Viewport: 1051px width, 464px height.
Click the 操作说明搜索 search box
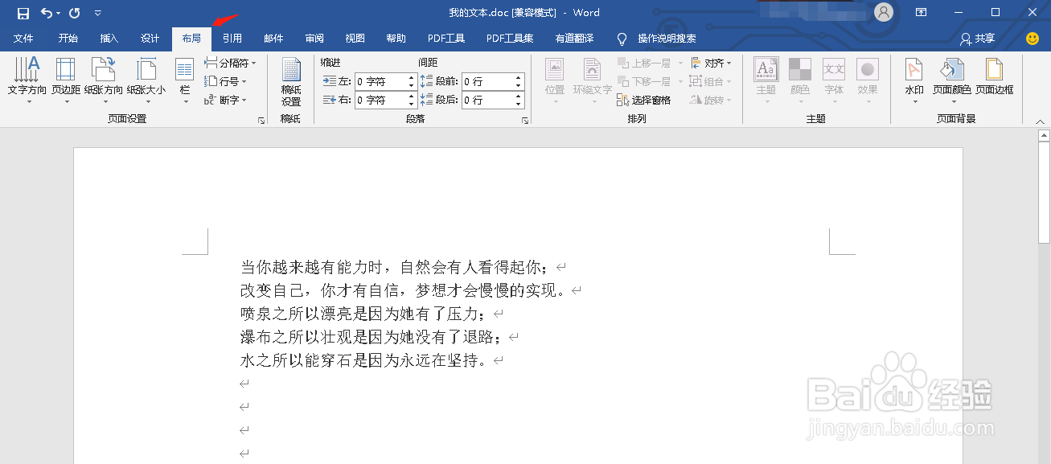666,39
